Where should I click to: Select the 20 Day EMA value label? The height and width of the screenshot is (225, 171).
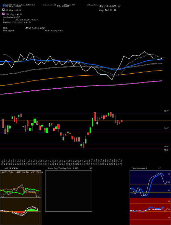pos(13,6)
